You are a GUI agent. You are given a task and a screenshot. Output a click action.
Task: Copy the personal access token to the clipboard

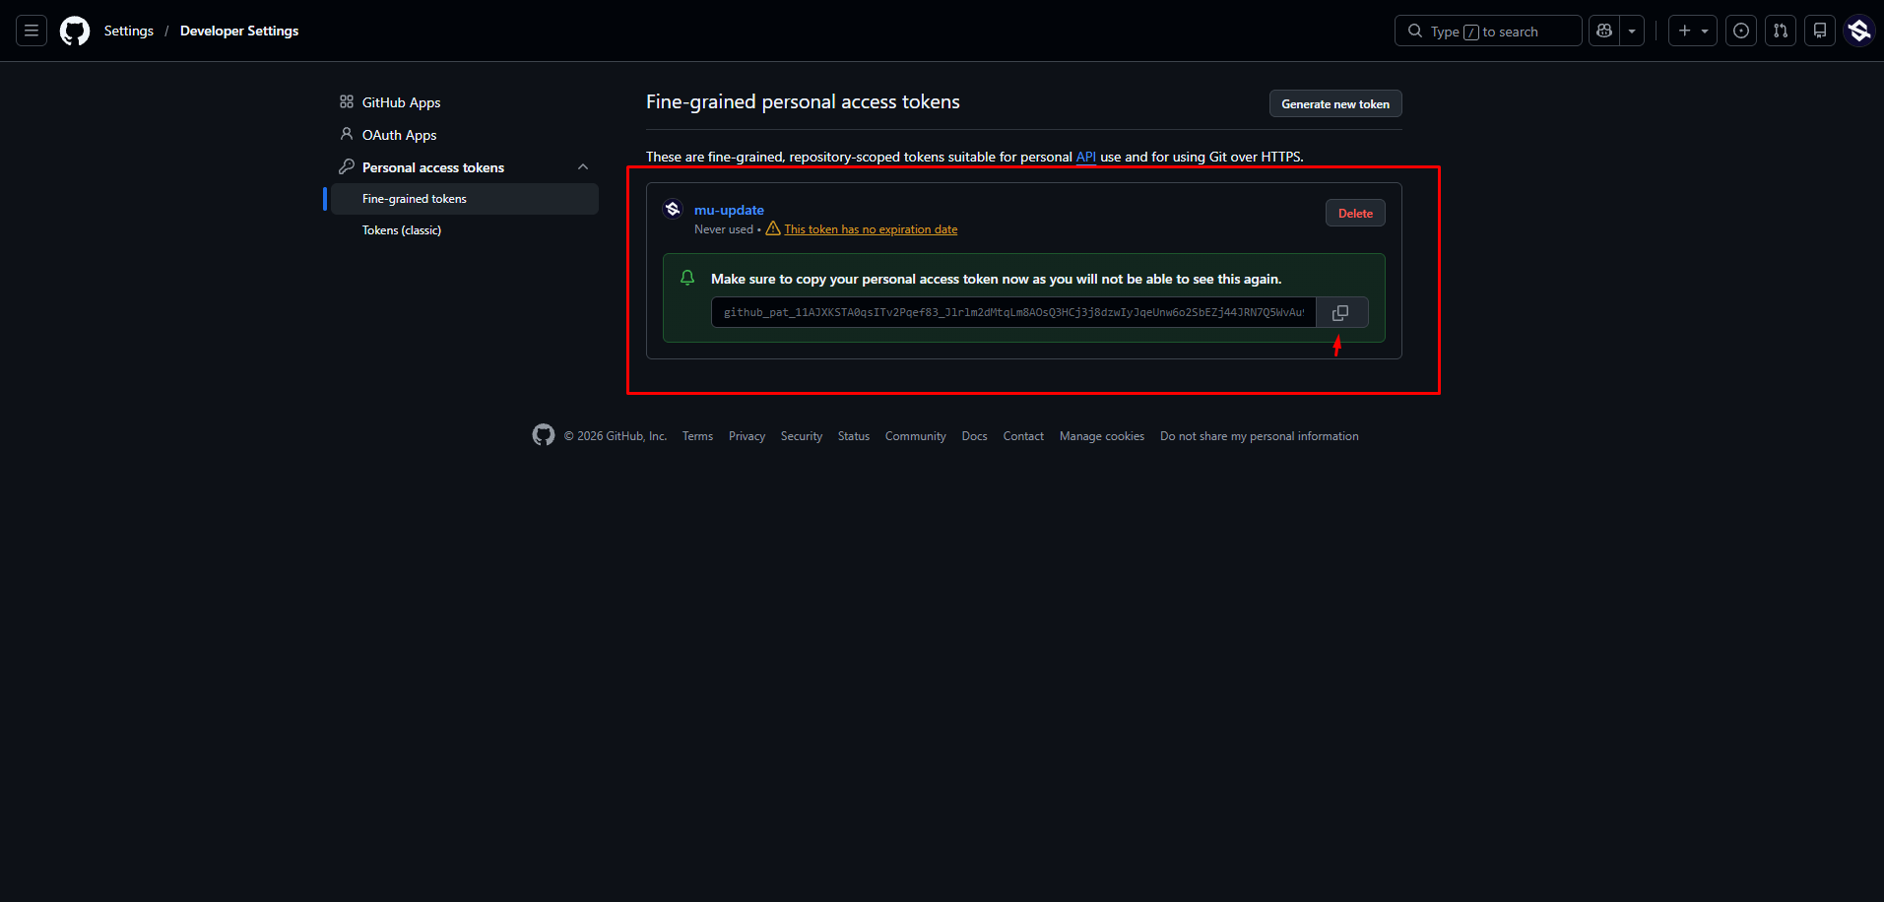(x=1340, y=312)
